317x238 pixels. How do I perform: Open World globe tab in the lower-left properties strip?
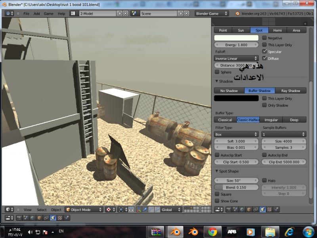[x=32, y=218]
